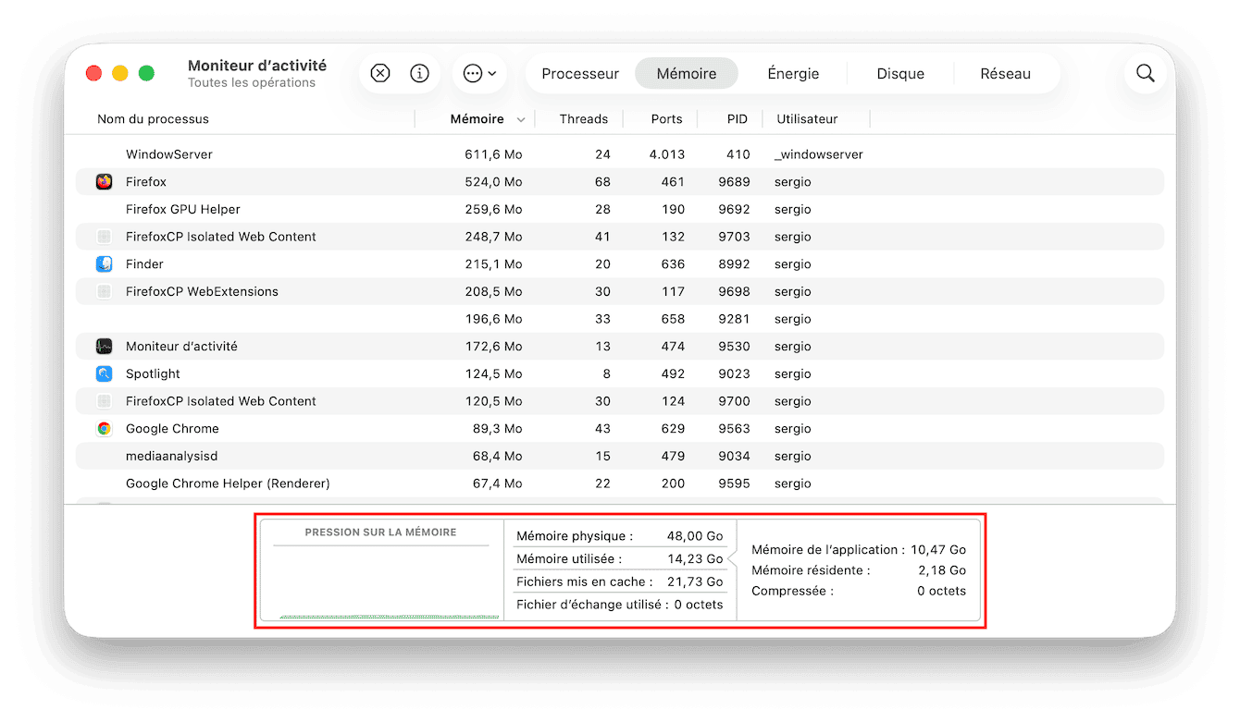Click the Moniteur d'activité app icon

click(105, 347)
